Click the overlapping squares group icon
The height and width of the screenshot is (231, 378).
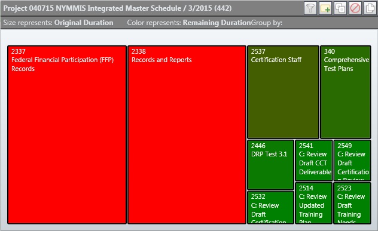pyautogui.click(x=340, y=8)
